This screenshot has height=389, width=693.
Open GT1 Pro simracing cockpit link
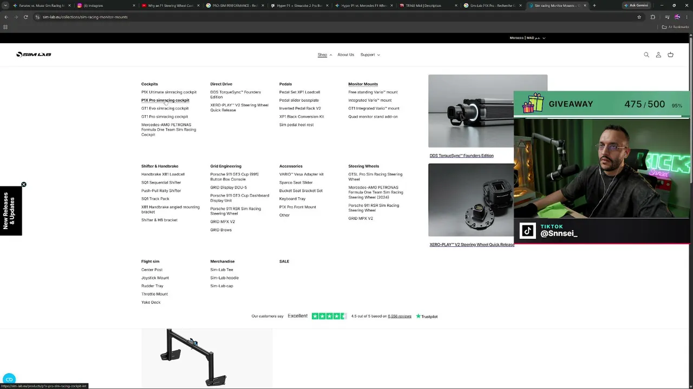165,117
